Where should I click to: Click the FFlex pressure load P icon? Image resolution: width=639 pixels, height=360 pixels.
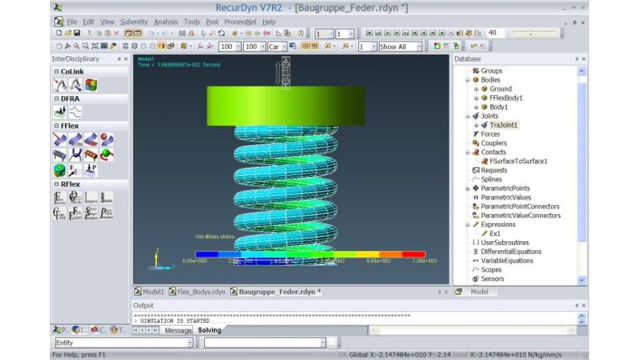pos(91,170)
